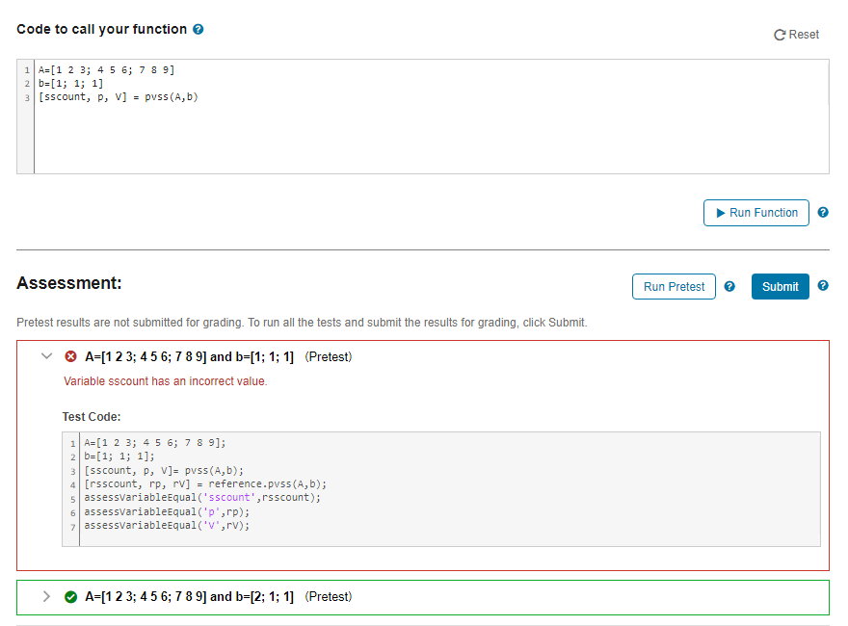Expand the passed pretest for b=[2; 1; 1]
The height and width of the screenshot is (626, 848).
(x=46, y=596)
